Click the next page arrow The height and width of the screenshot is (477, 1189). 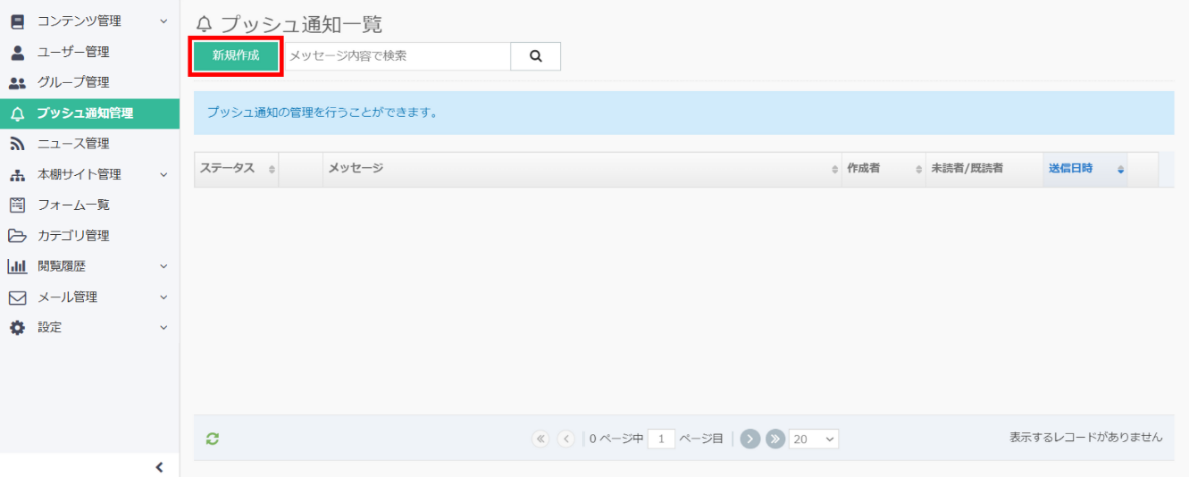coord(749,439)
